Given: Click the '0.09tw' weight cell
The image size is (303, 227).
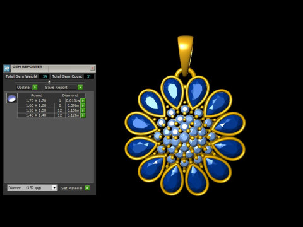Looking at the screenshot, I should tap(73, 105).
